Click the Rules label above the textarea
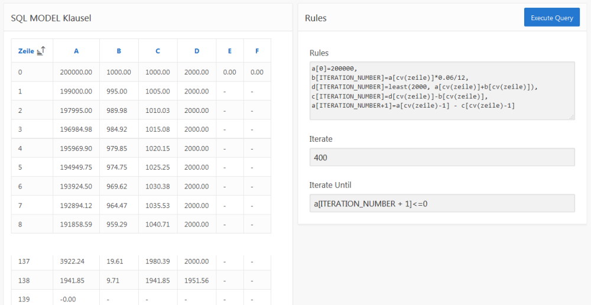The height and width of the screenshot is (305, 591). [x=319, y=53]
